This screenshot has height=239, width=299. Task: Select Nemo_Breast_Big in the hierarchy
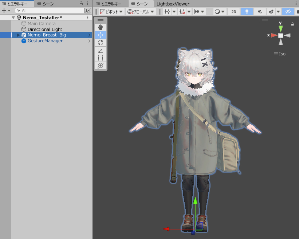pos(47,35)
